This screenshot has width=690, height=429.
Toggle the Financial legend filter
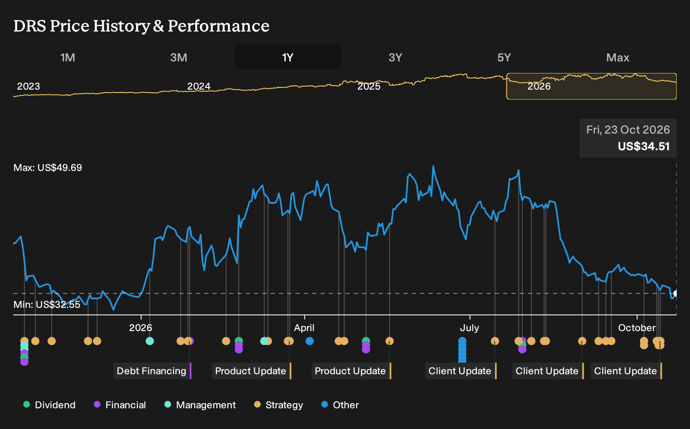(120, 405)
